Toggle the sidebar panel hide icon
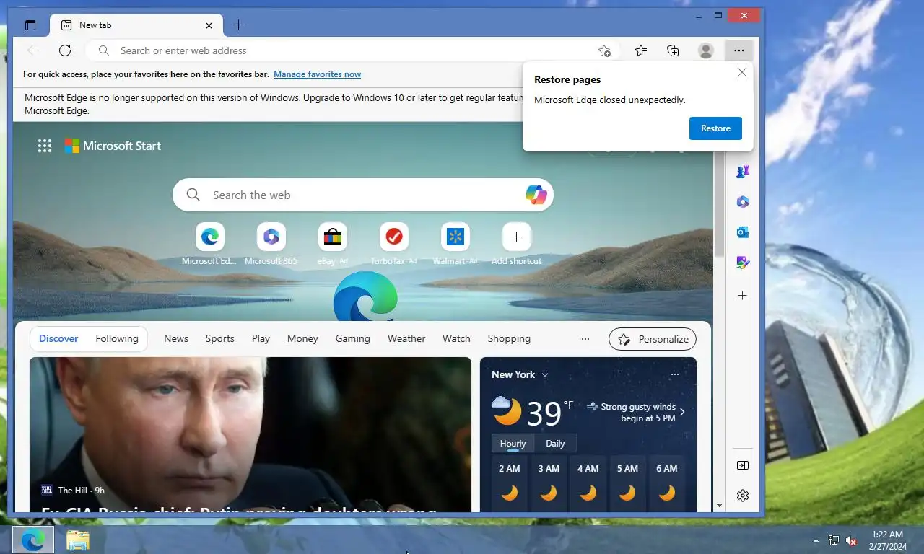Screen dimensions: 924x554 743,465
